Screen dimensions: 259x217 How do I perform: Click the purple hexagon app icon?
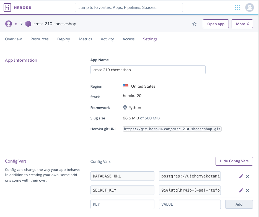[x=28, y=24]
